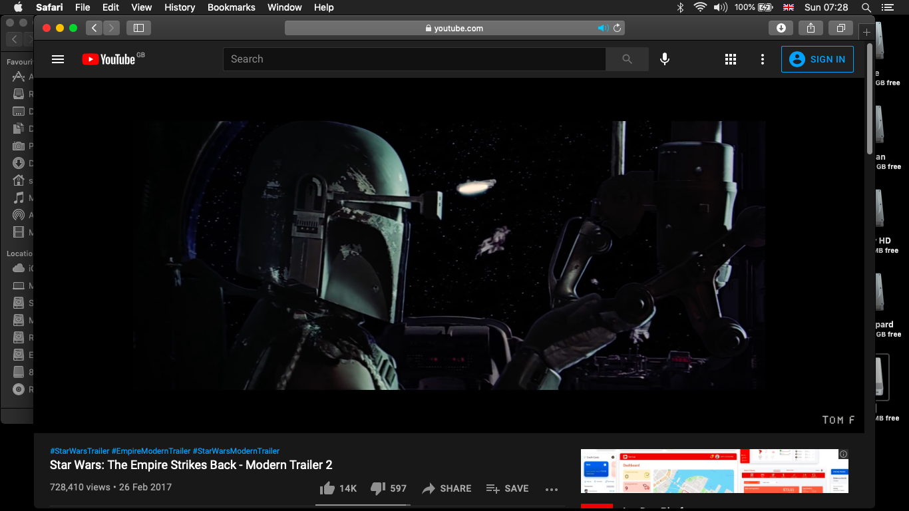Click the battery 100% indicator
909x511 pixels.
[x=753, y=7]
